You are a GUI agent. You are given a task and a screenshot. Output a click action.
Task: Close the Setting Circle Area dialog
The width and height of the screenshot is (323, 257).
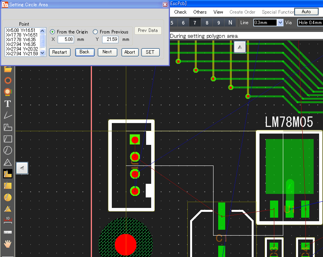click(x=165, y=5)
